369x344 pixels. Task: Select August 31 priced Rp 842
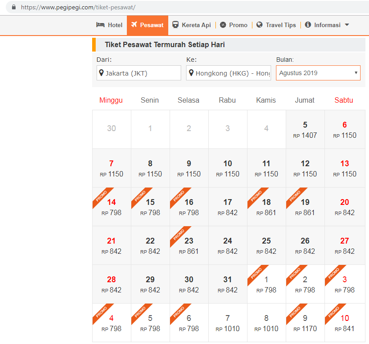point(227,284)
